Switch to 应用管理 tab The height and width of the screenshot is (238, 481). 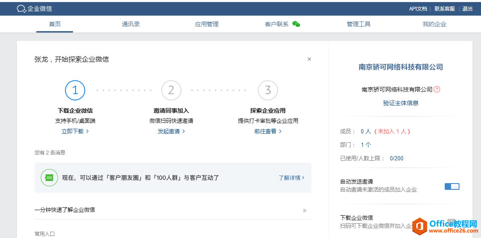click(x=207, y=24)
